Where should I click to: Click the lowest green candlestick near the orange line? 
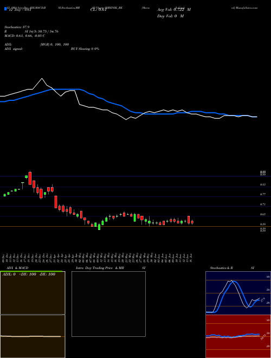[99, 227]
